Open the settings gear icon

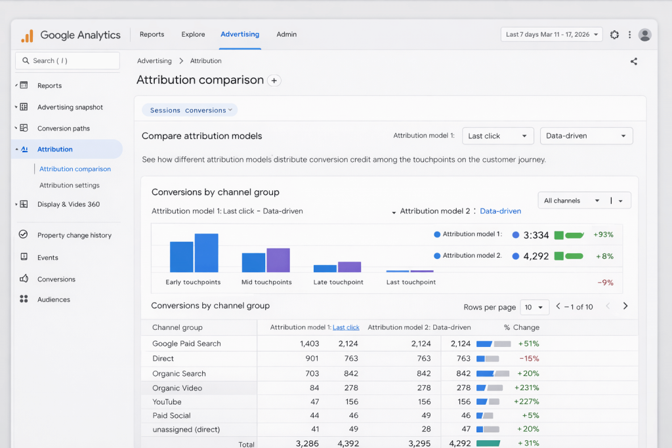[614, 35]
